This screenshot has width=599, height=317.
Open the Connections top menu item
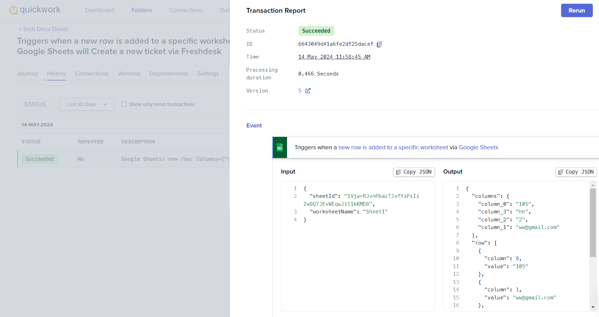tap(186, 10)
